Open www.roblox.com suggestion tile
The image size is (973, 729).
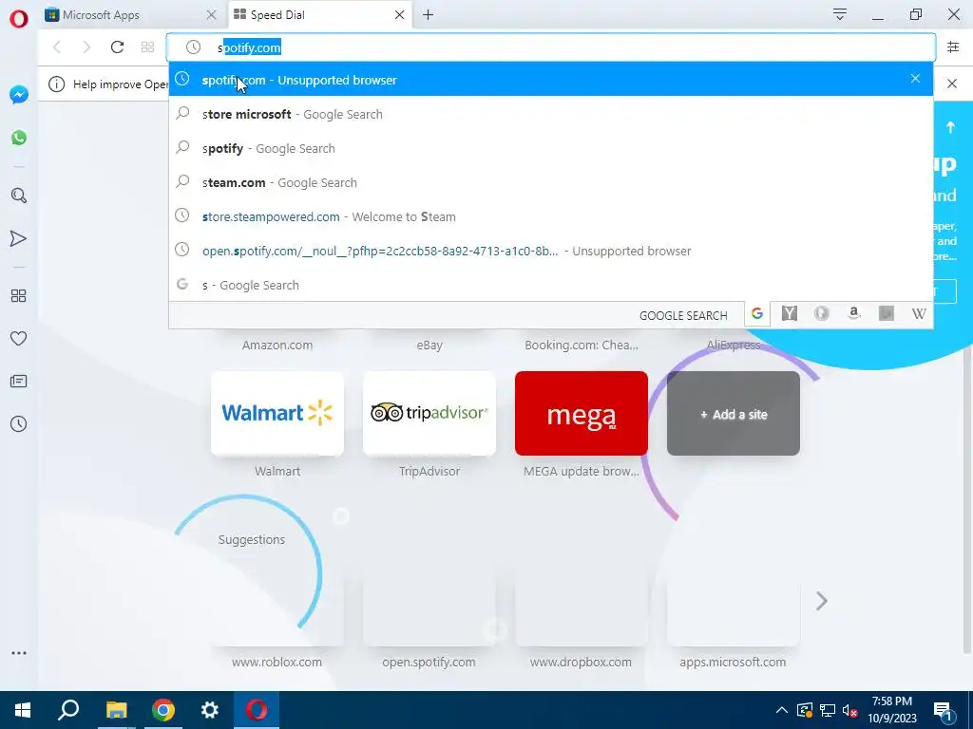277,614
